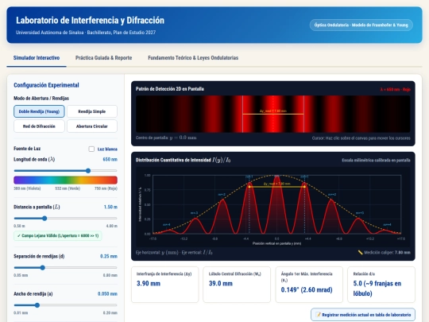Screen dimensions: 429x322
Task: Click the 380 nm (Violeta) scale label
Action: tap(27, 188)
